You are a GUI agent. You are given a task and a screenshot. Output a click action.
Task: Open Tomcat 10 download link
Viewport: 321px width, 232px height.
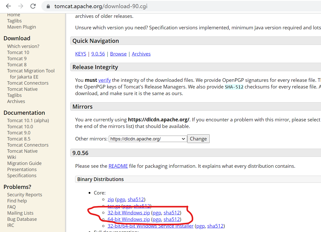18,52
